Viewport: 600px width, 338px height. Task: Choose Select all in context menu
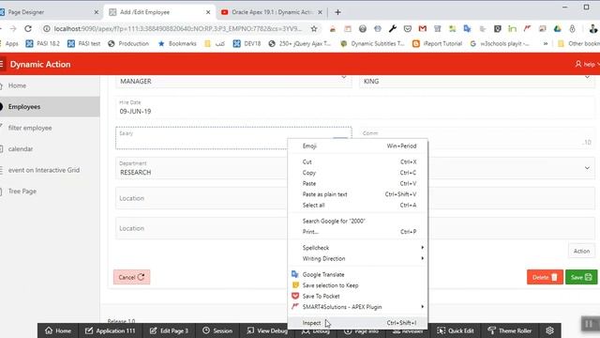pyautogui.click(x=357, y=205)
